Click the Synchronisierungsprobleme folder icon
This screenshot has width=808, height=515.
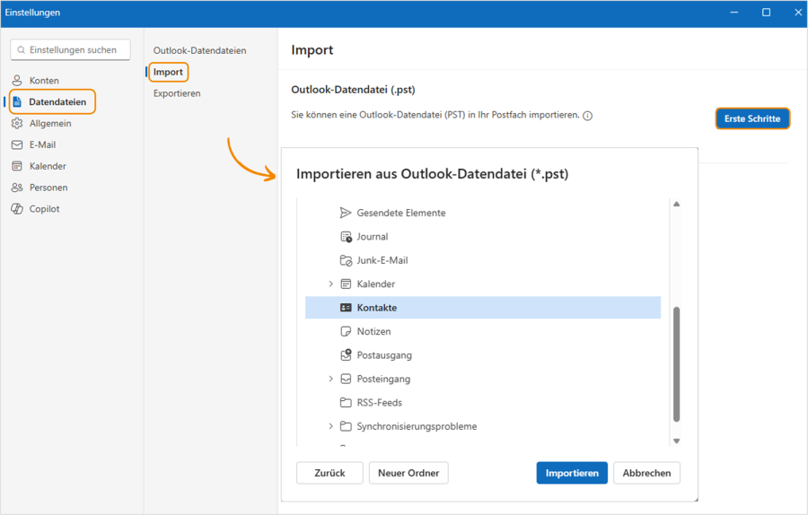pyautogui.click(x=346, y=426)
